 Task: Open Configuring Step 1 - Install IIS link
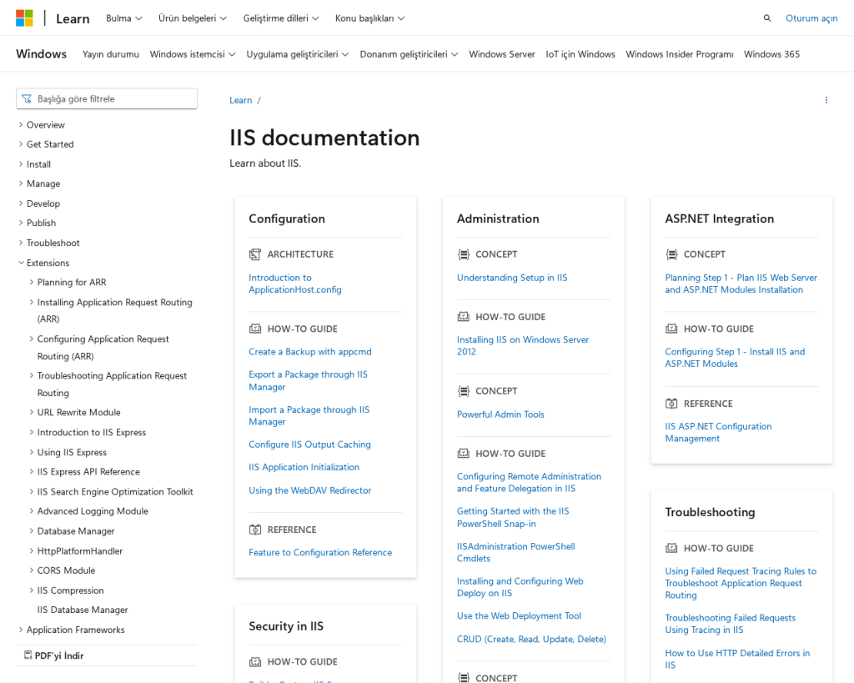pos(735,358)
